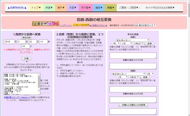Follow the ご感想はこちらへ link
This screenshot has width=190, height=116.
(98, 25)
